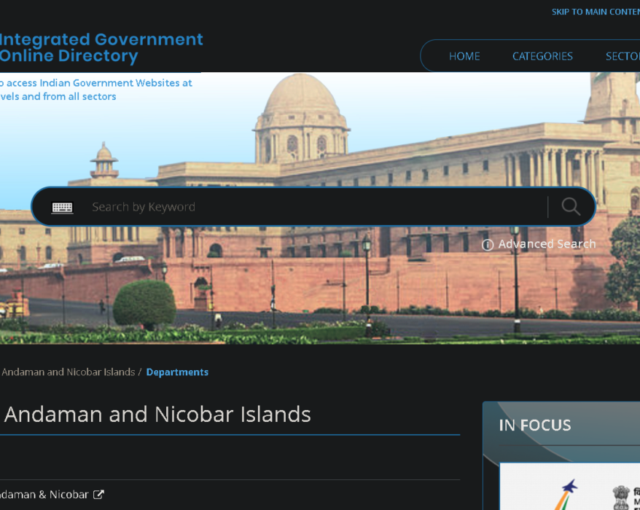The image size is (640, 510).
Task: Click the info icon beside Advanced Search
Action: click(x=488, y=245)
